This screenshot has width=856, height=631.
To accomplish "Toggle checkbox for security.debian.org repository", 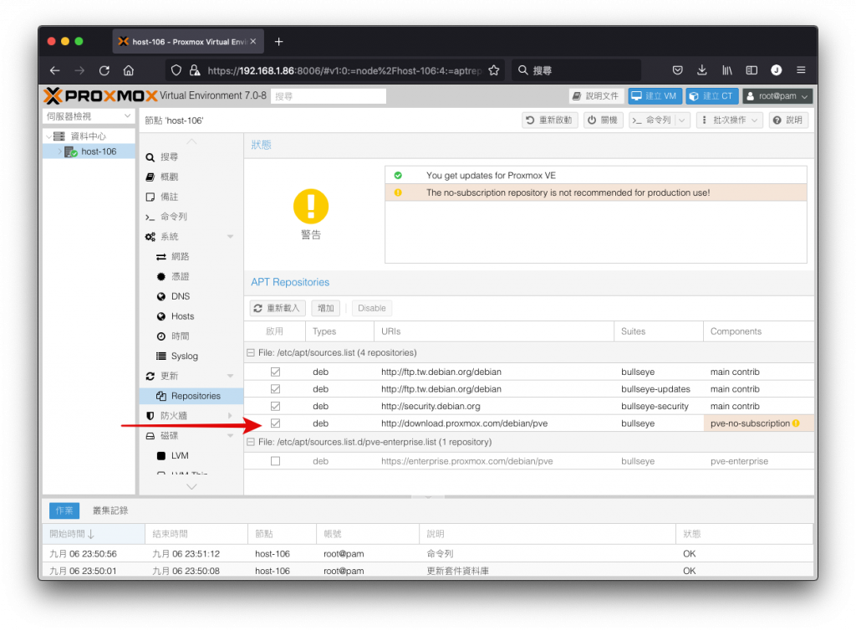I will [275, 406].
